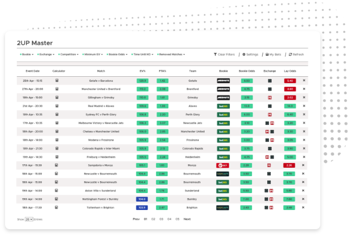Click Clear Filters
Viewport: 348px width, 236px height.
click(224, 54)
